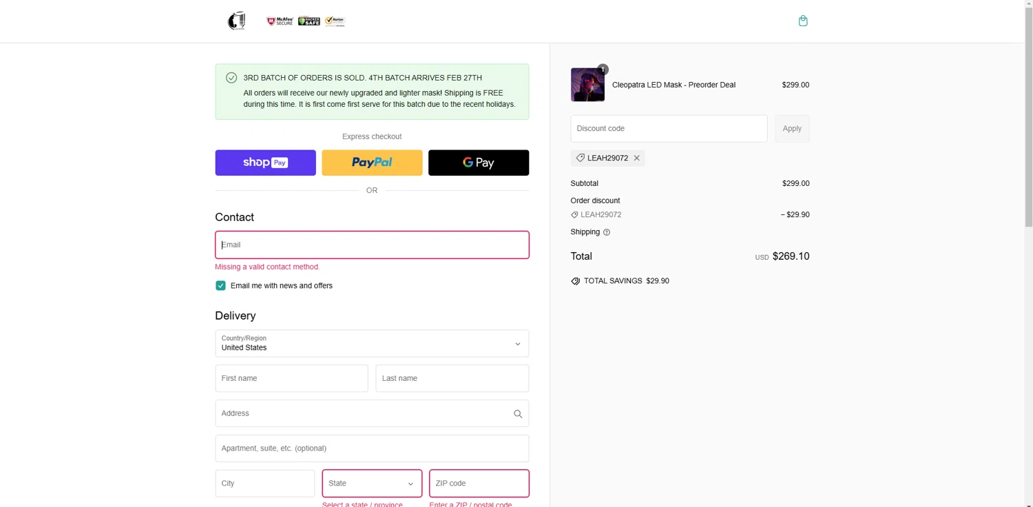This screenshot has width=1033, height=507.
Task: Click the Missing a valid contact method error
Action: pos(267,267)
